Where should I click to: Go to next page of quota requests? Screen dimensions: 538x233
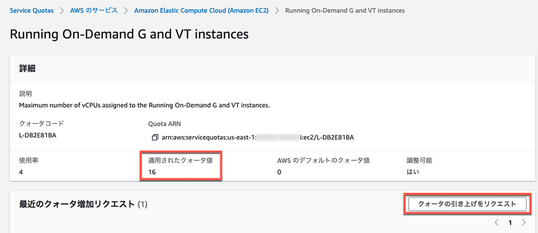(x=523, y=223)
